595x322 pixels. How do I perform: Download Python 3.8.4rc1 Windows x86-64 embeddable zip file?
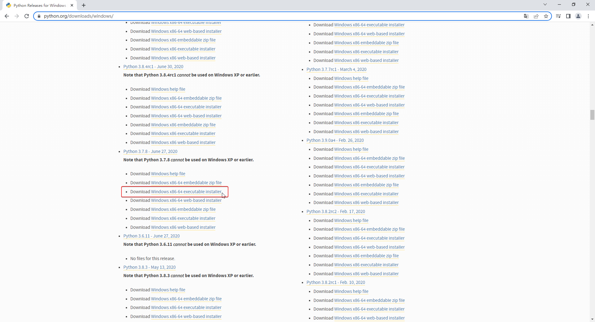186,98
